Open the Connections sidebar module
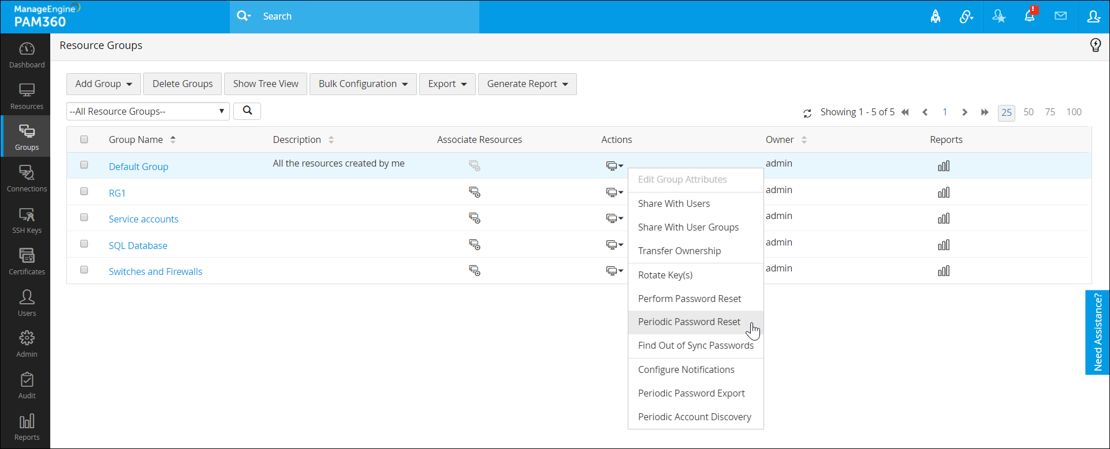Screen dimensions: 1110x449 coord(27,179)
